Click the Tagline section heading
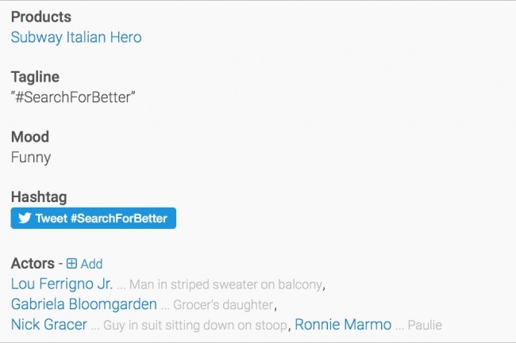516x343 pixels. point(35,77)
